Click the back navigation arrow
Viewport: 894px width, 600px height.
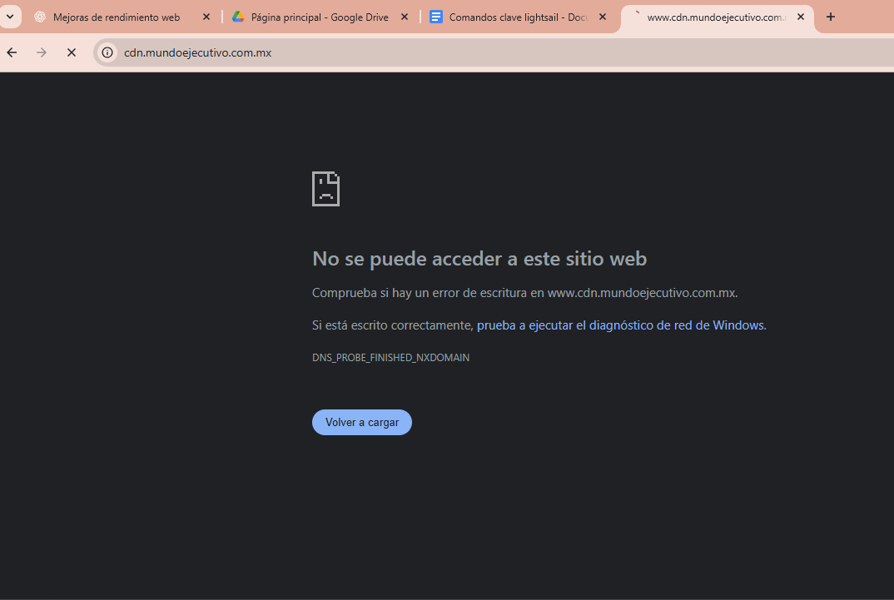pos(12,52)
